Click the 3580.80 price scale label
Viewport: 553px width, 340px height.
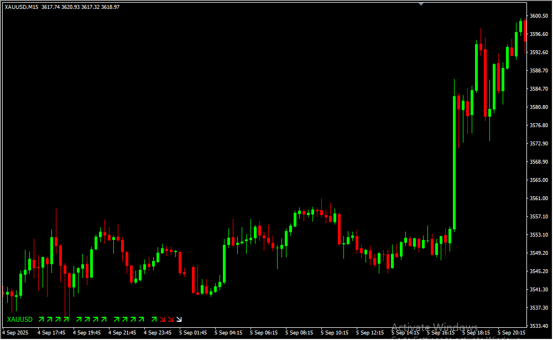coord(539,107)
